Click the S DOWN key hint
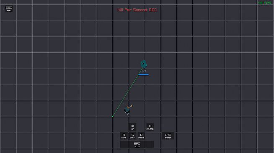Screen dimensions: 274x153 pos(132,136)
